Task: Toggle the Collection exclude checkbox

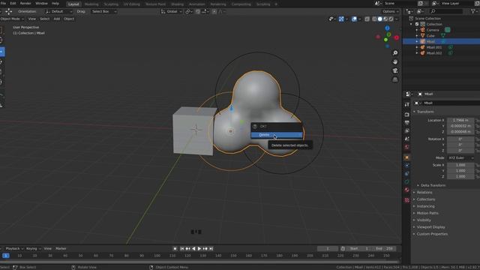Action: (417, 24)
